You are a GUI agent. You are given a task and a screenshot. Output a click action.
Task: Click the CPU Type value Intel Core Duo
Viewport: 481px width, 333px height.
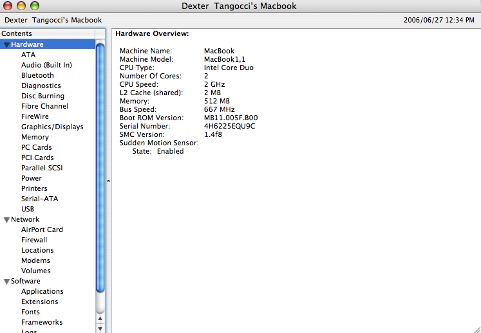229,67
